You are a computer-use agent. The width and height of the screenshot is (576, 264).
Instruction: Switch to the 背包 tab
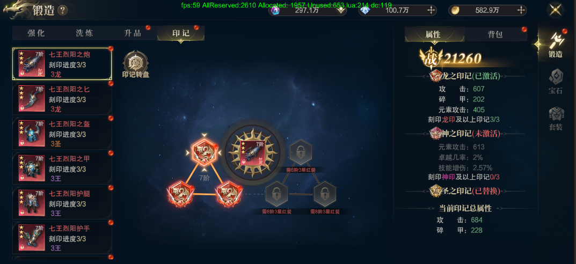[495, 34]
